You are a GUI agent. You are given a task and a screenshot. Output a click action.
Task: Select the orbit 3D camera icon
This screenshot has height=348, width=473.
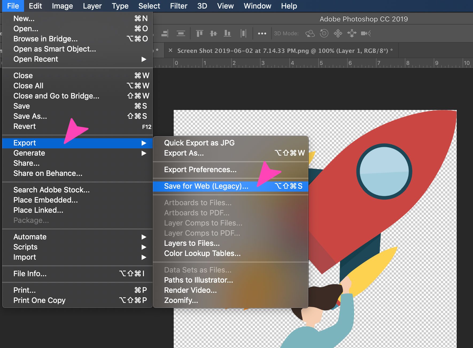(310, 33)
